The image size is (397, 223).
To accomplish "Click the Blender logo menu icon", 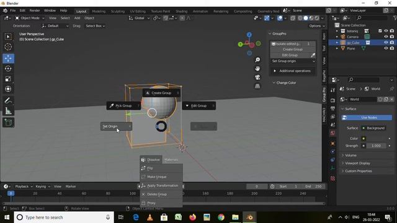I will (x=5, y=11).
